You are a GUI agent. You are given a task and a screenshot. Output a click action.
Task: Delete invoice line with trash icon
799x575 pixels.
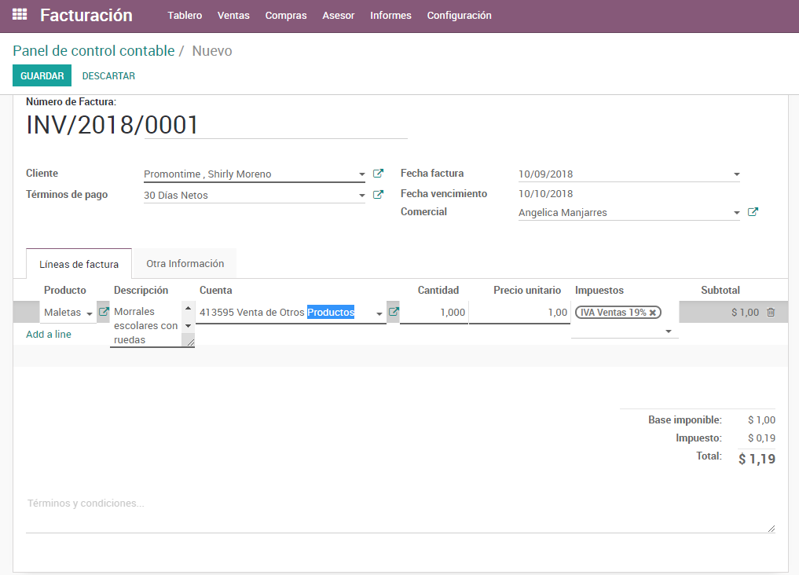770,311
